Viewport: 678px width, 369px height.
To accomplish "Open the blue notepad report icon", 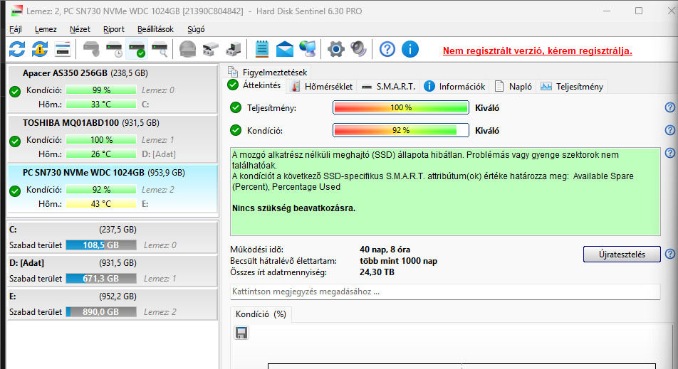I will click(261, 49).
